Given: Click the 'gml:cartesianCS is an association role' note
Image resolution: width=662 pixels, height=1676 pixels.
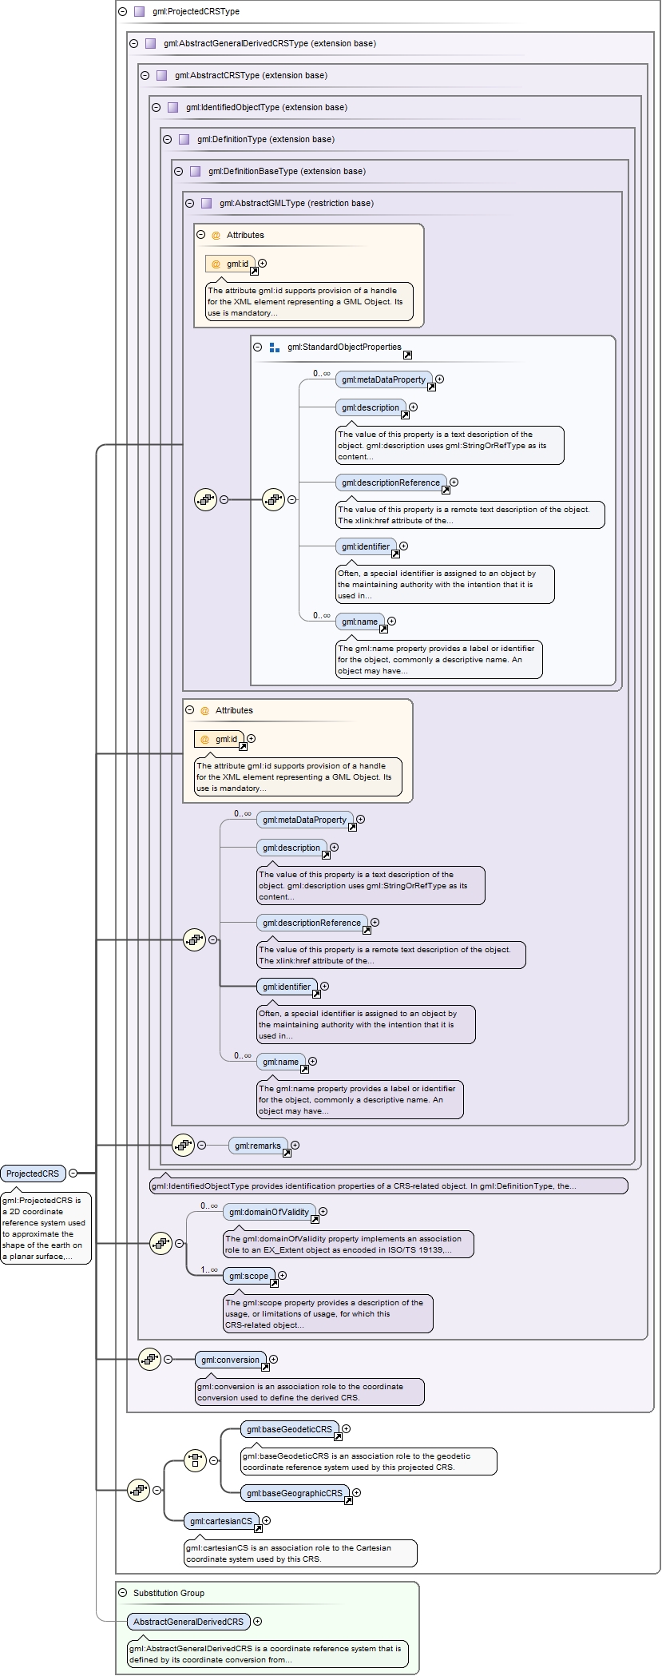Looking at the screenshot, I should (x=300, y=1553).
